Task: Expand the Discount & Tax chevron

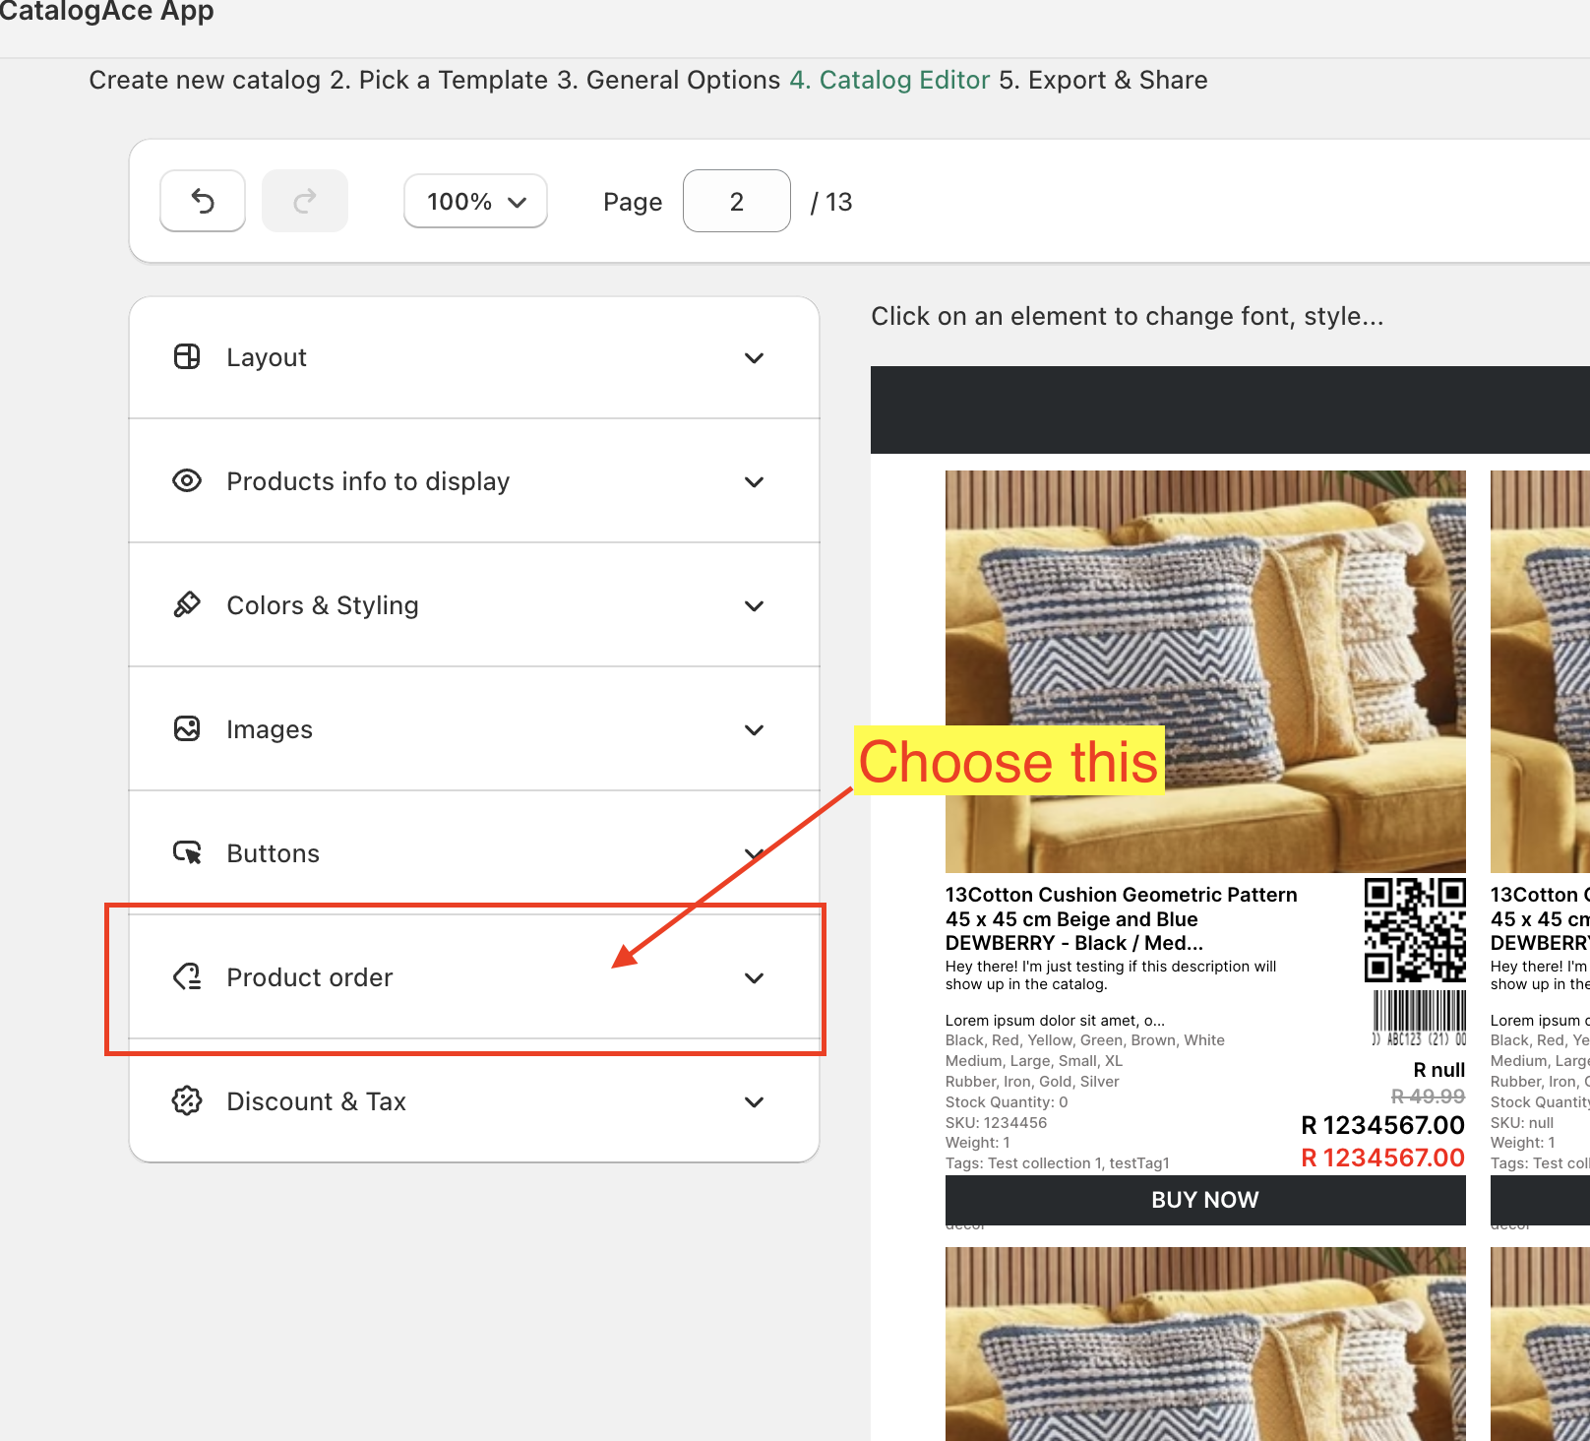Action: [x=754, y=1102]
